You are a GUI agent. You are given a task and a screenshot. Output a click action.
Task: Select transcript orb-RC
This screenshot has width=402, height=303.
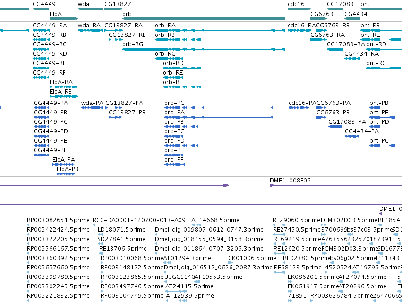165,54
